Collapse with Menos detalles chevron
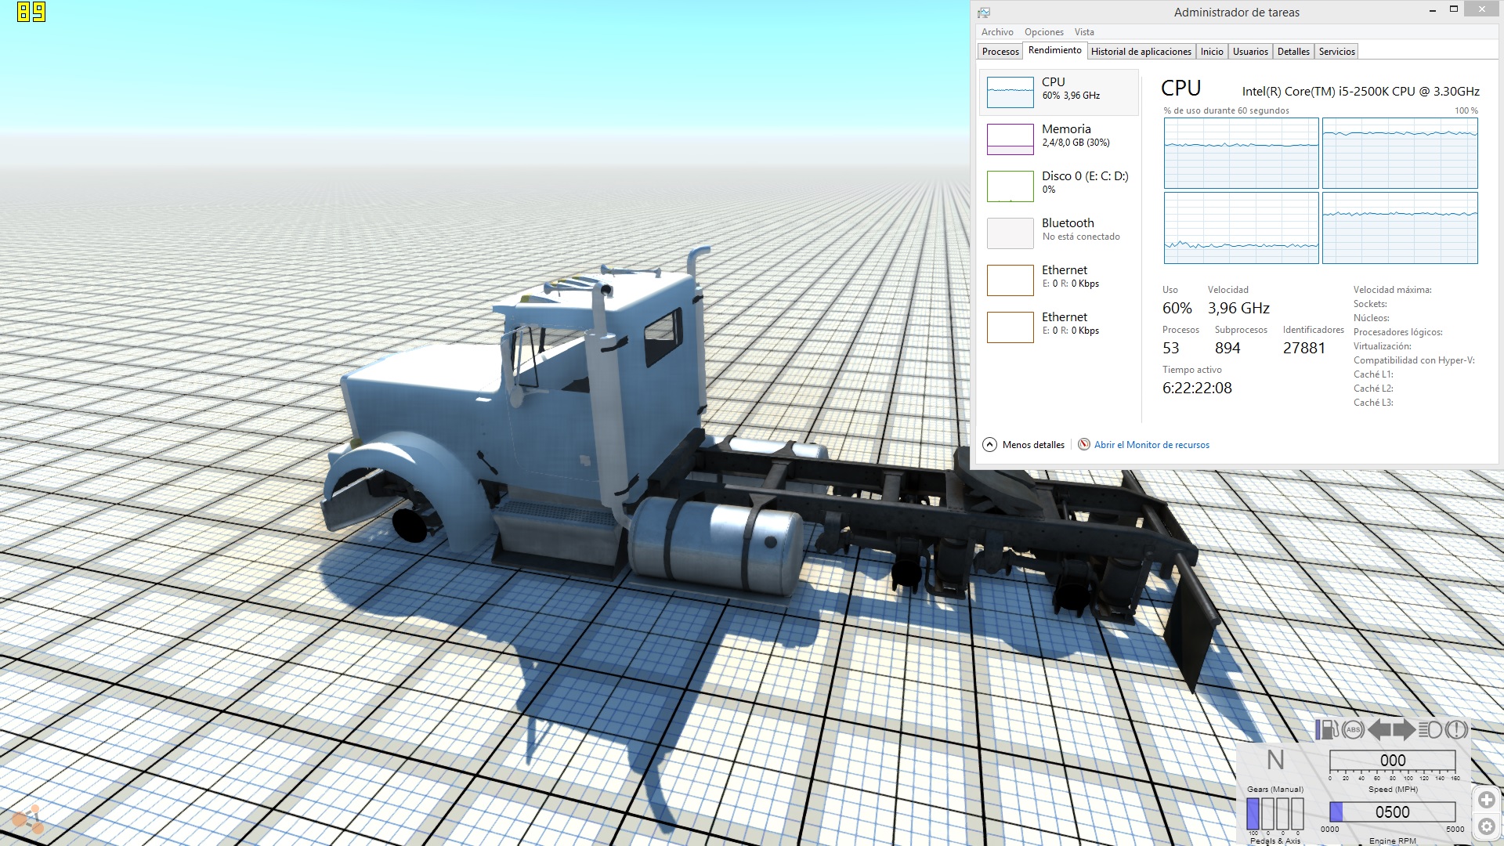 (989, 445)
